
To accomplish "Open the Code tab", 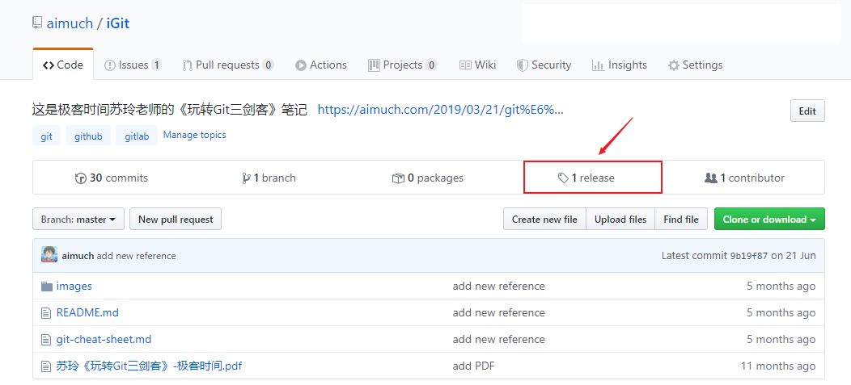I will click(x=63, y=65).
